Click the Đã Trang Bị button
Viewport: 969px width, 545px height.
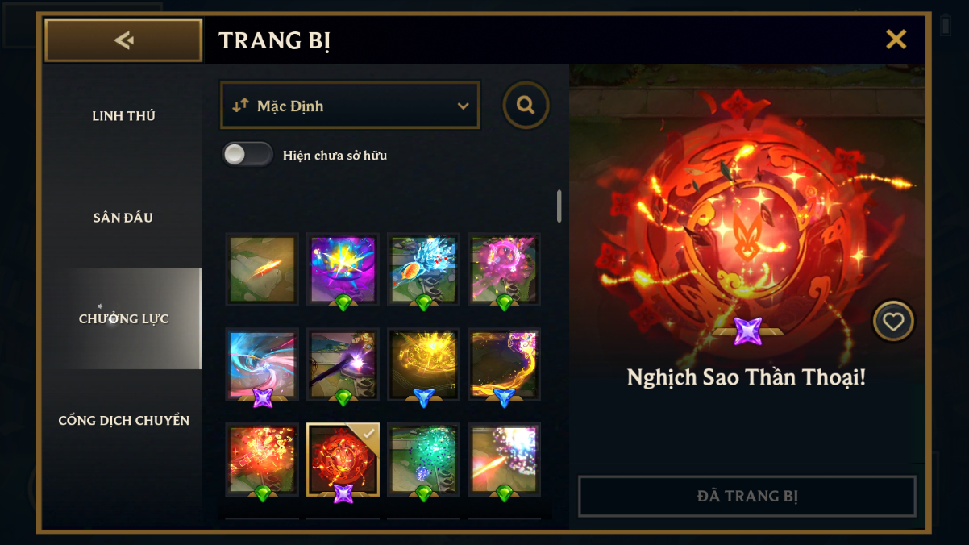[x=747, y=496]
